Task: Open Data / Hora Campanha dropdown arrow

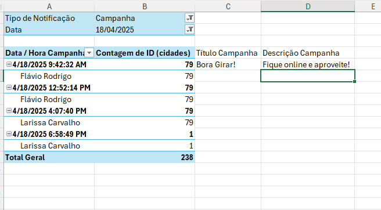Action: (89, 53)
